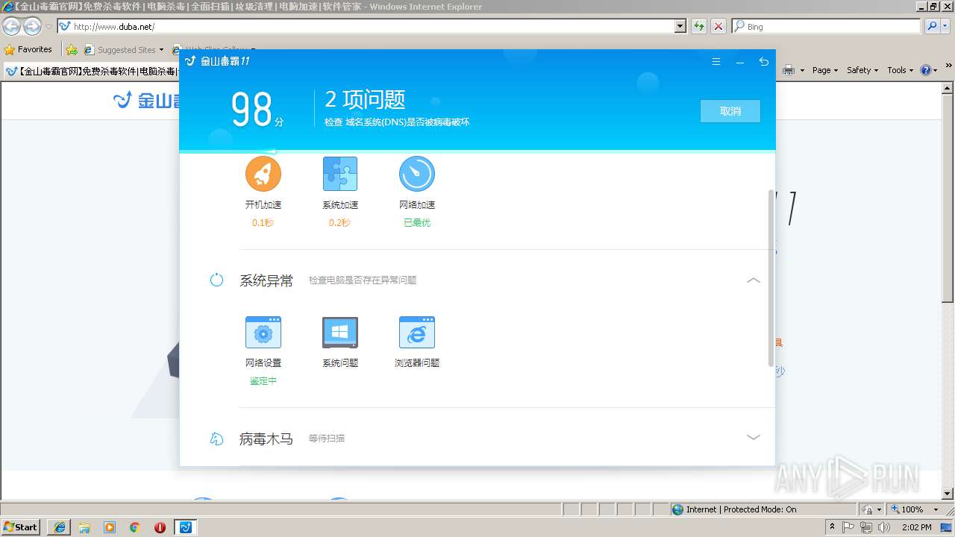This screenshot has height=537, width=955.
Task: Open the Kingsoft Duba hamburger menu
Action: click(x=716, y=62)
